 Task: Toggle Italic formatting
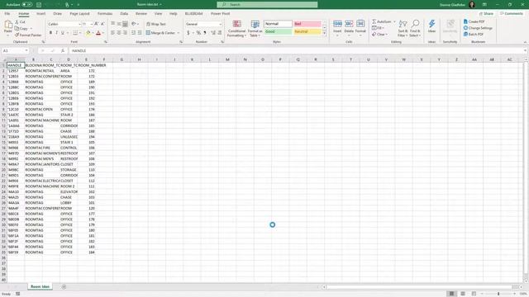pos(56,33)
